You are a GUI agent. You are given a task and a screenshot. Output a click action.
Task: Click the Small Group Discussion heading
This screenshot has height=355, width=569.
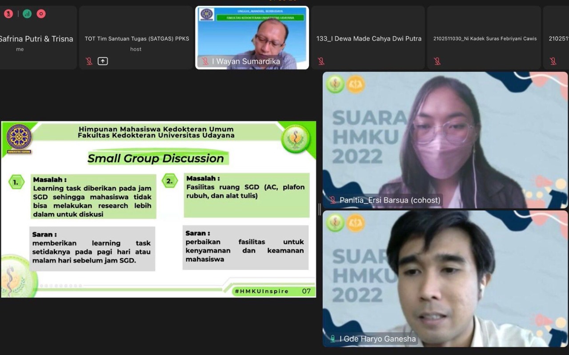point(156,158)
